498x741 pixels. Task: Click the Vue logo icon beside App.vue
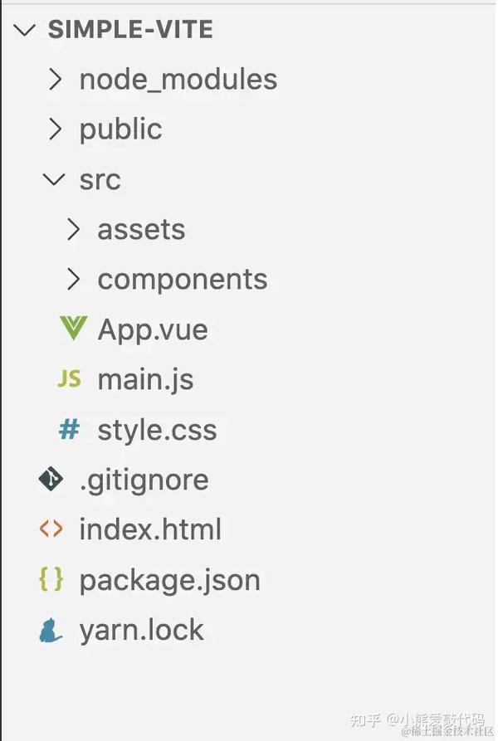tap(72, 329)
